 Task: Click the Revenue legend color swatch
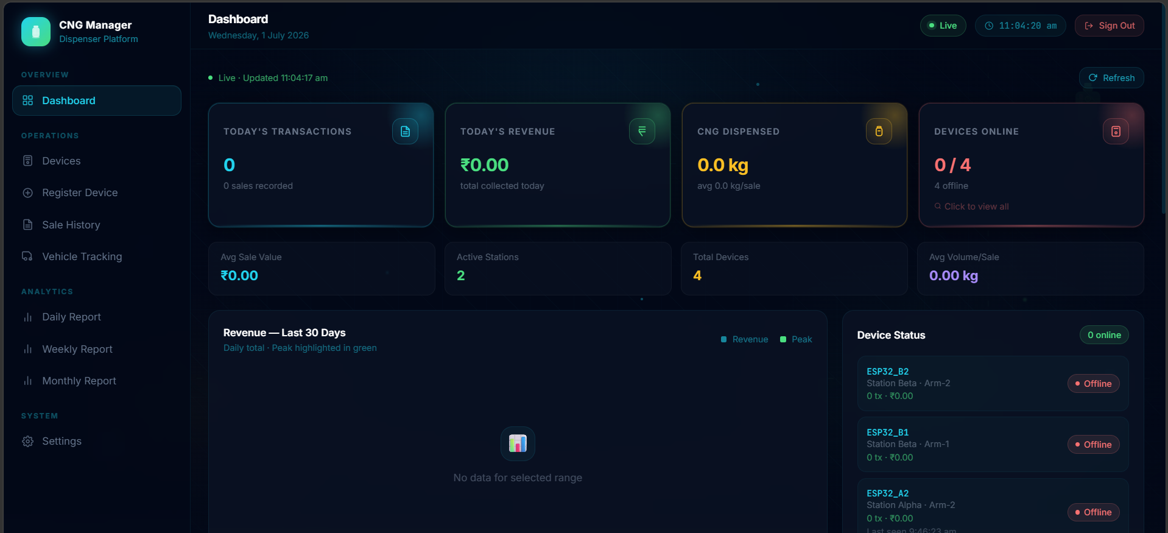point(723,339)
